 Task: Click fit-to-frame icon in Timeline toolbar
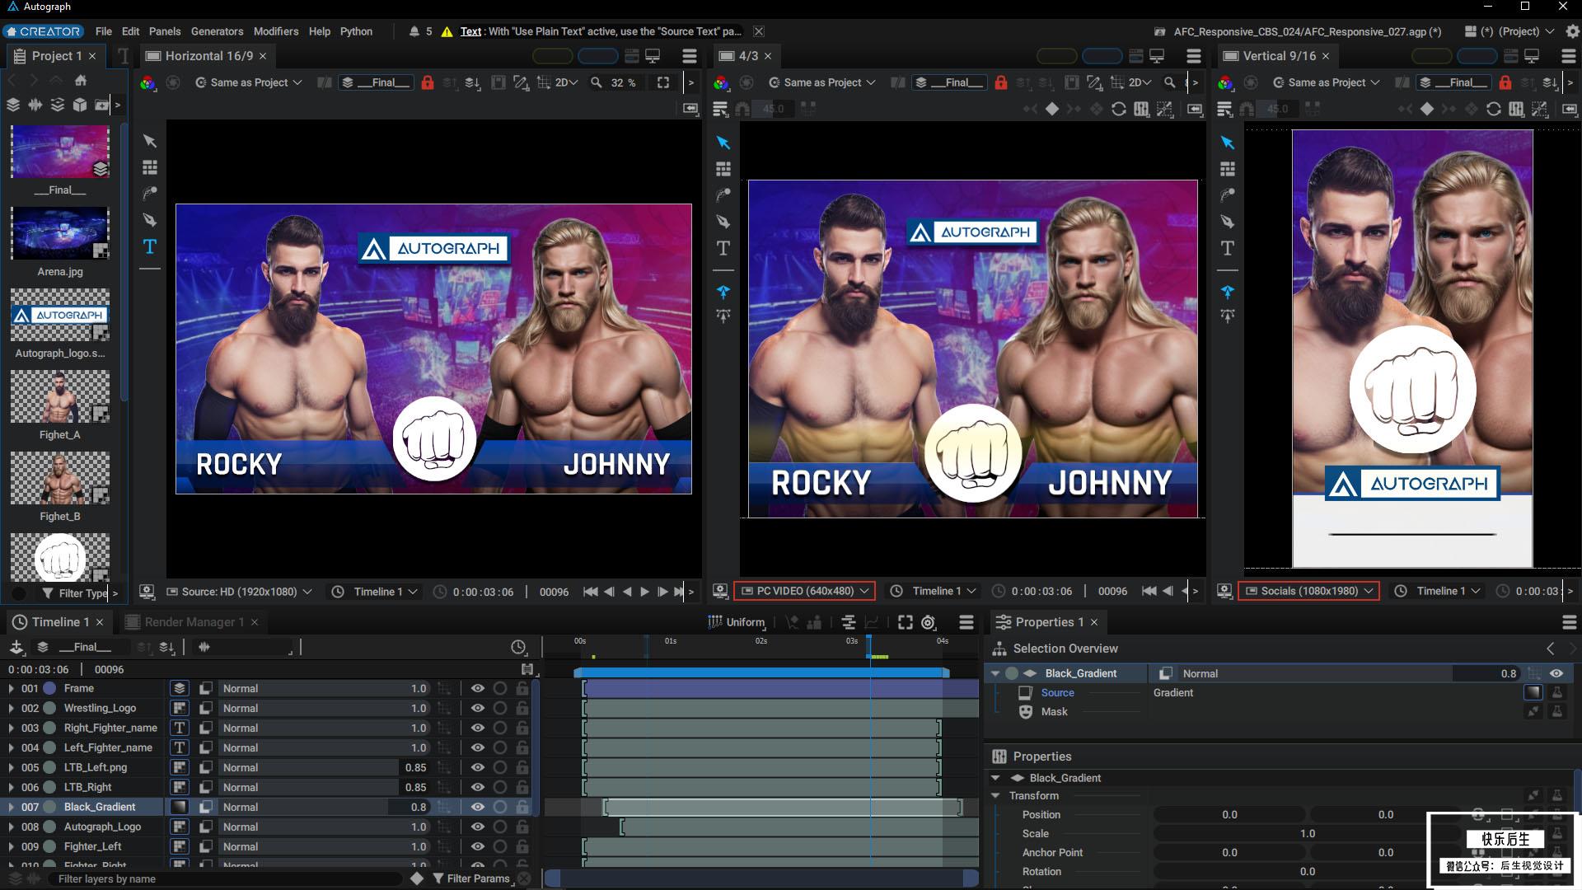click(x=906, y=622)
